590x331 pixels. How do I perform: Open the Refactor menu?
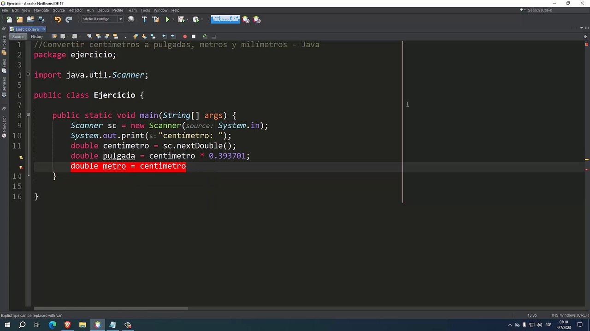point(76,10)
